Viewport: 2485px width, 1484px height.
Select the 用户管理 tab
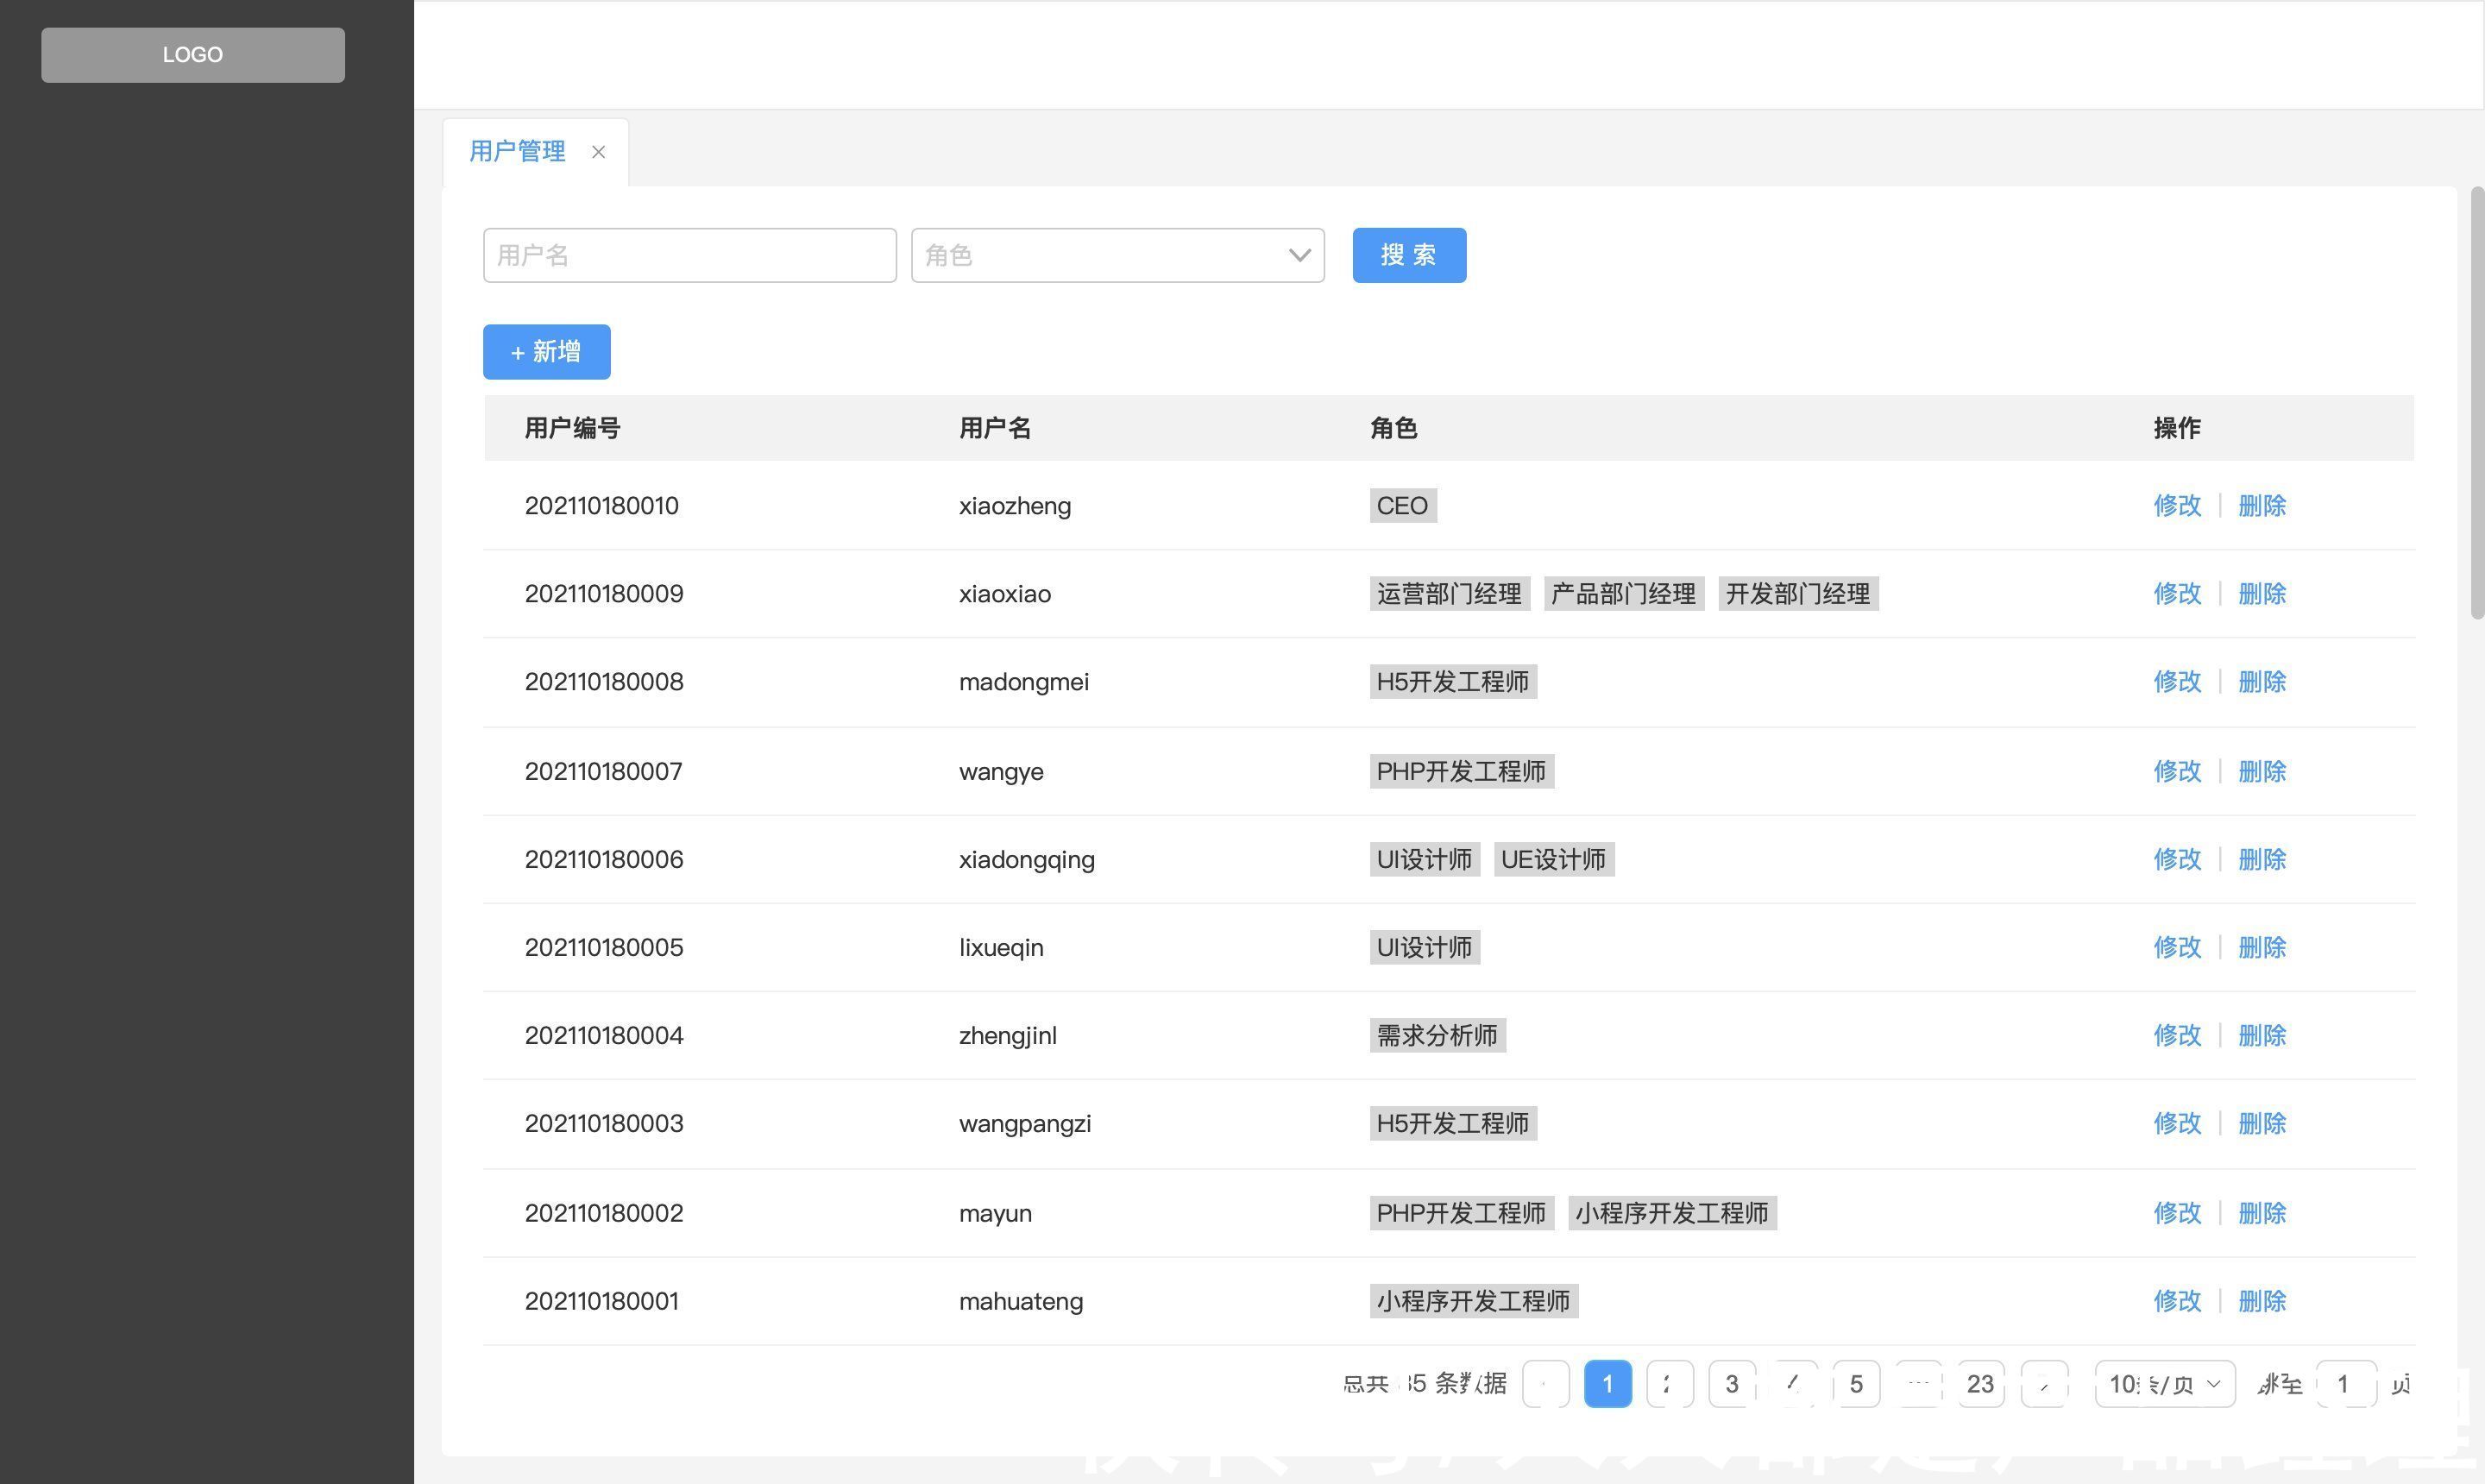(x=516, y=150)
